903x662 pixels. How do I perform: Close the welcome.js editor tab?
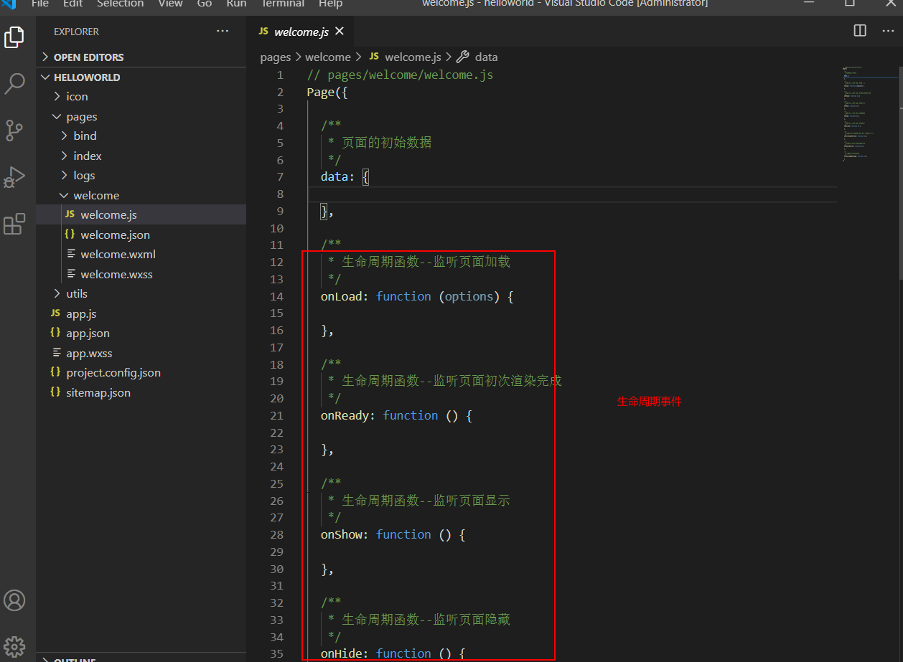pyautogui.click(x=340, y=31)
